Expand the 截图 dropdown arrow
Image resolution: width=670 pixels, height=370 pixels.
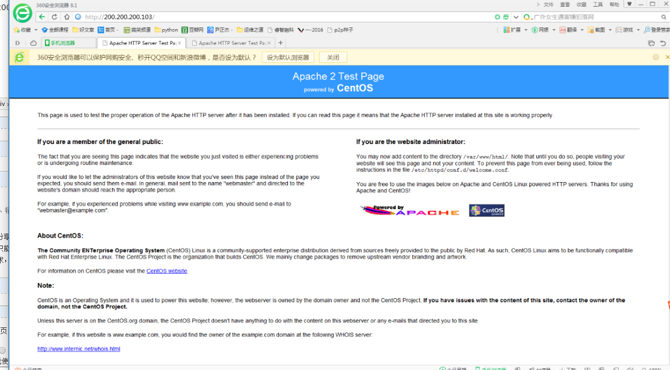[x=610, y=30]
